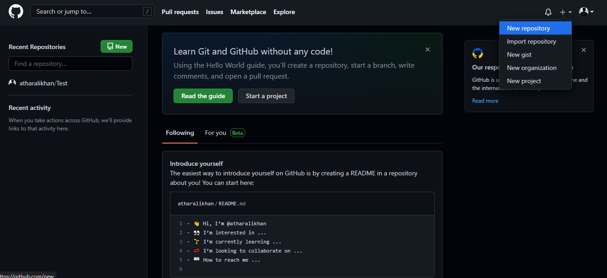
Task: Select New repository from dropdown
Action: (536, 28)
